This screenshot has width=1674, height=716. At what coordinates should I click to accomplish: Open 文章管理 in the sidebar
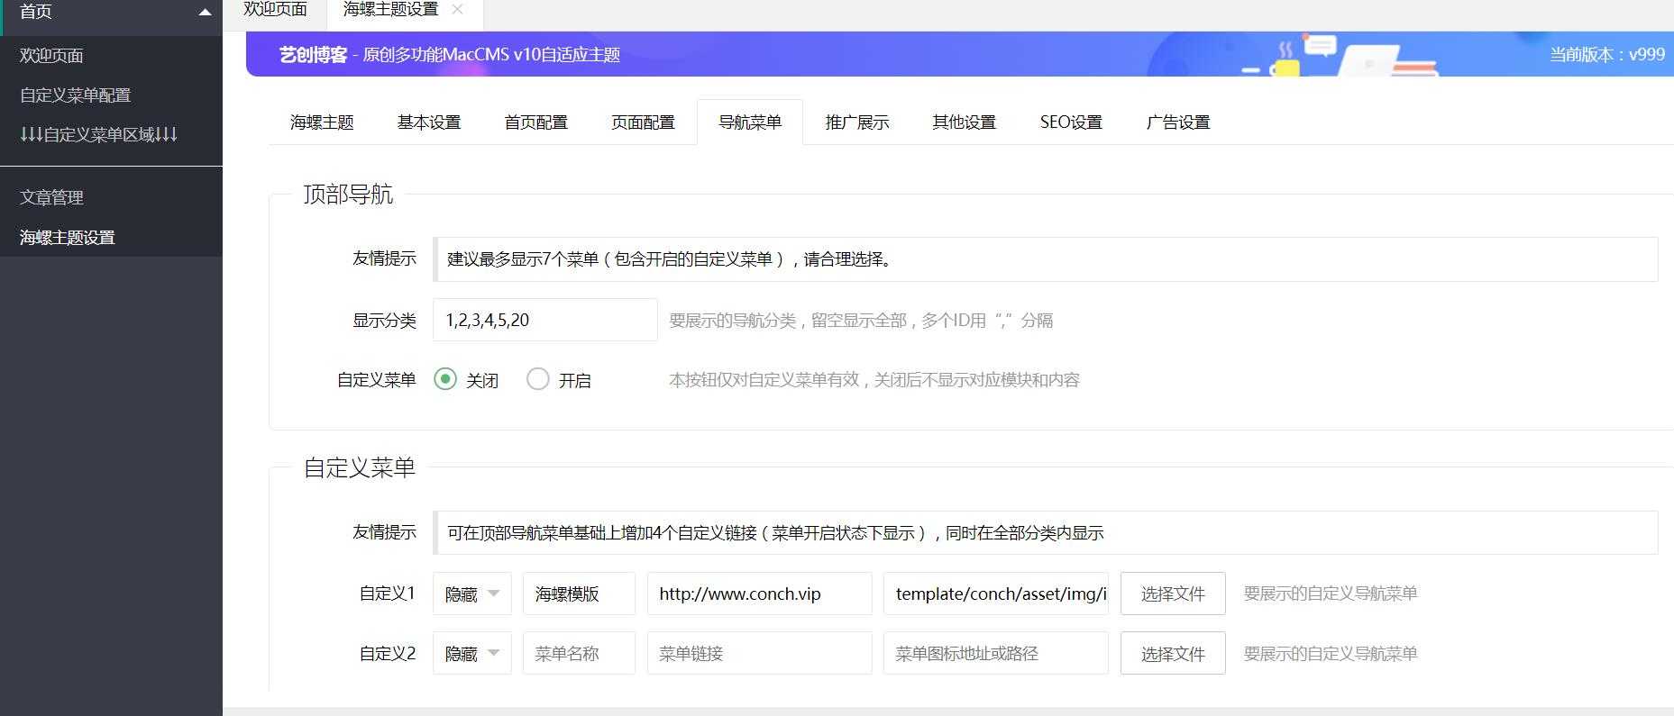click(111, 197)
